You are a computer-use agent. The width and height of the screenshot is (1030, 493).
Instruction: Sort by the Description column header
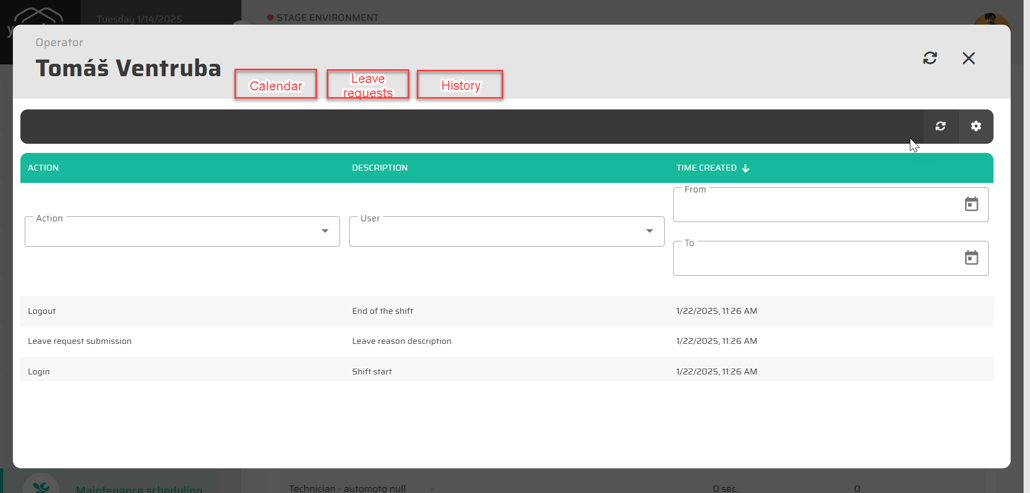[380, 168]
